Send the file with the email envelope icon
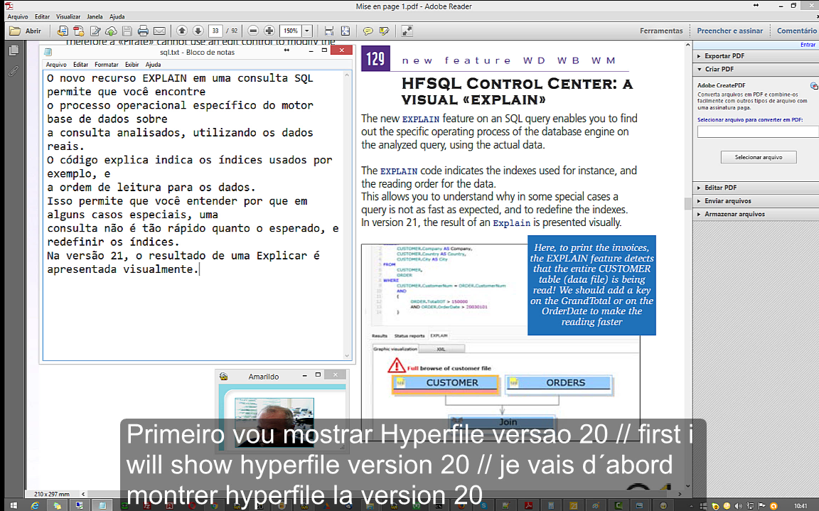 [x=159, y=31]
